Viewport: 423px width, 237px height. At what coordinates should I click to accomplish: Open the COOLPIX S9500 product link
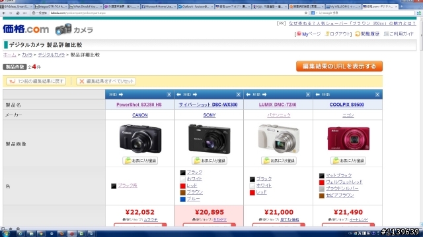(346, 105)
